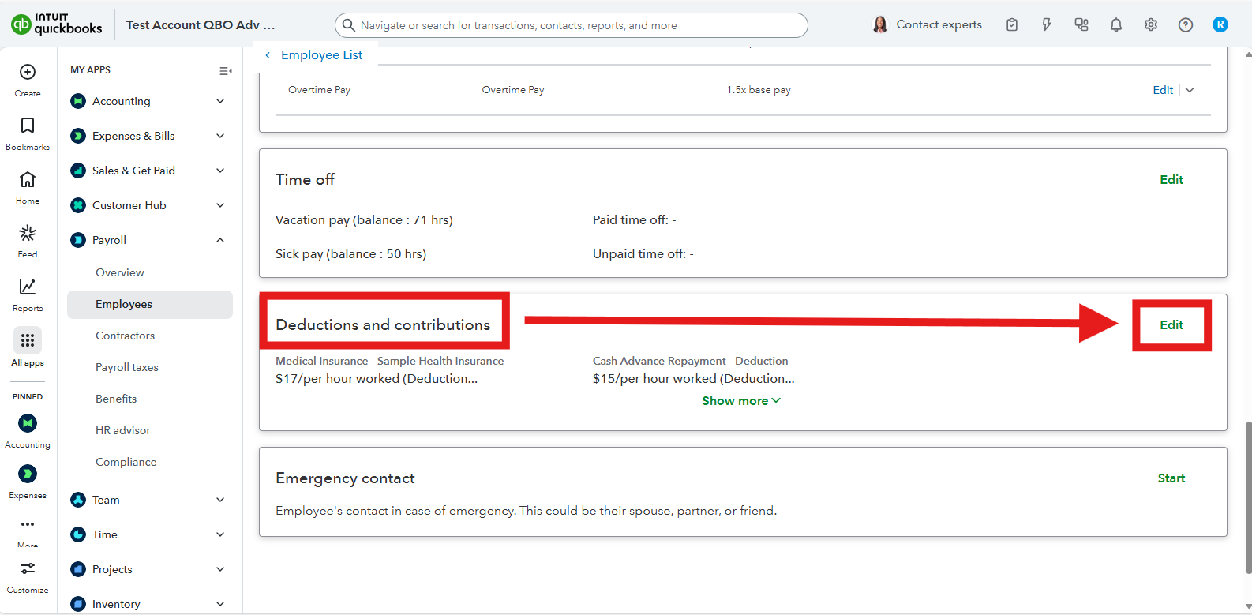Open Bookmarks in left rail
The width and height of the screenshot is (1252, 615).
coord(28,126)
